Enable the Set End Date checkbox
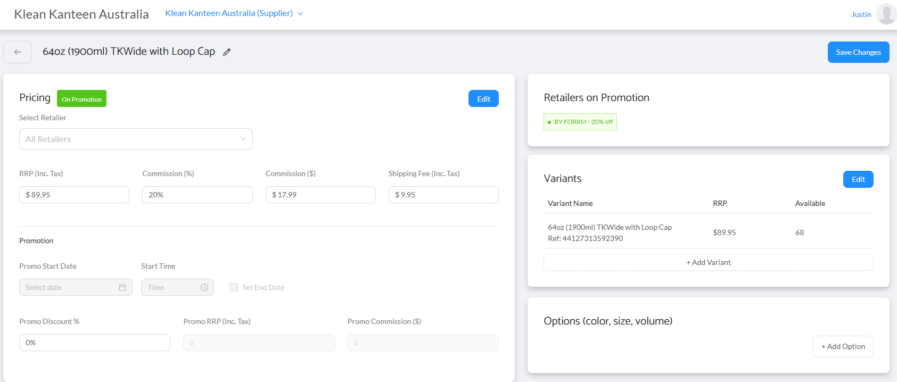The width and height of the screenshot is (897, 382). coord(234,287)
